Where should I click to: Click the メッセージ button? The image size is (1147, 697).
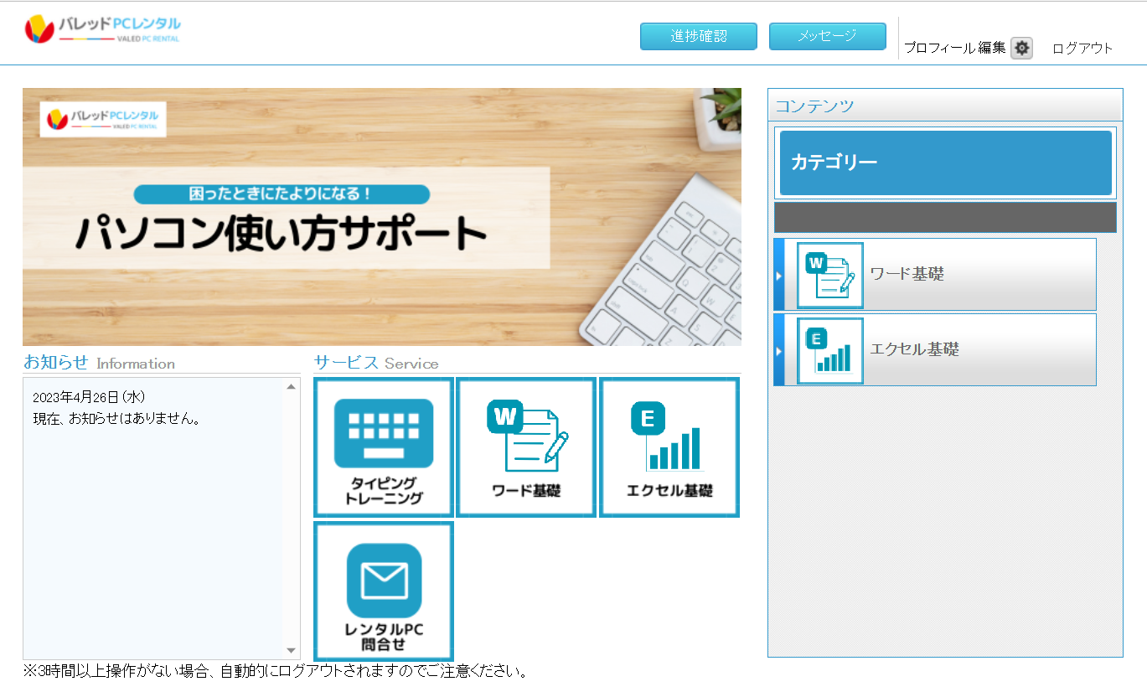tap(828, 36)
